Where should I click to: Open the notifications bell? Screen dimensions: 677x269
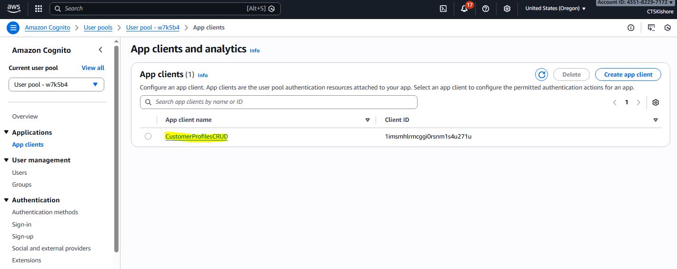(x=465, y=9)
